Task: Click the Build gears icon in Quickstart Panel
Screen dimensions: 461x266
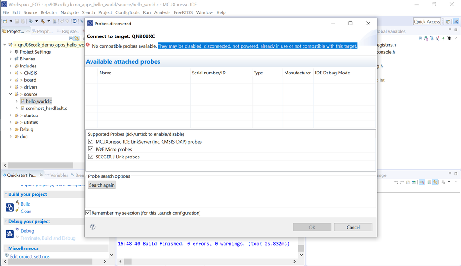Action: (10, 207)
